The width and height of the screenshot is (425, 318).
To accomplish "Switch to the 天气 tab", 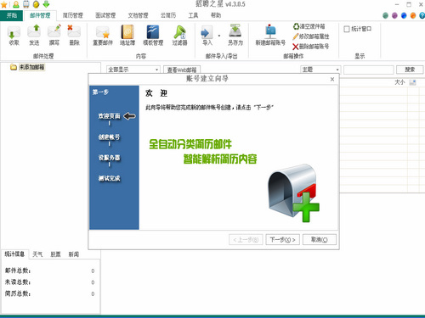I will tap(37, 254).
